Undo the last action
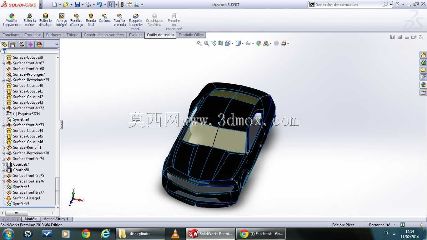 (x=99, y=4)
